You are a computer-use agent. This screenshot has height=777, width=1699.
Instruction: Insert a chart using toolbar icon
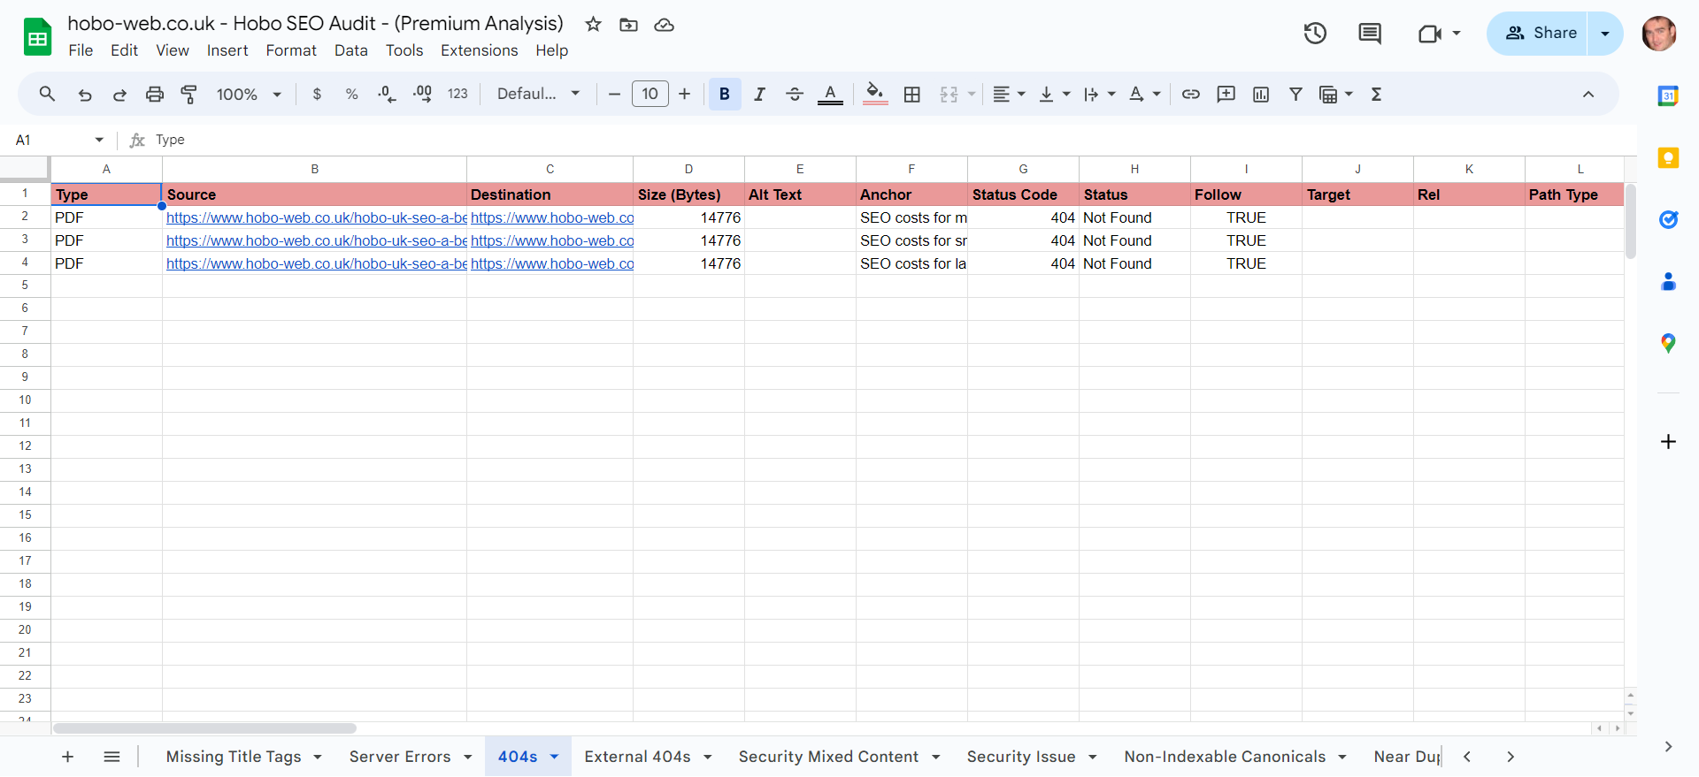tap(1260, 94)
